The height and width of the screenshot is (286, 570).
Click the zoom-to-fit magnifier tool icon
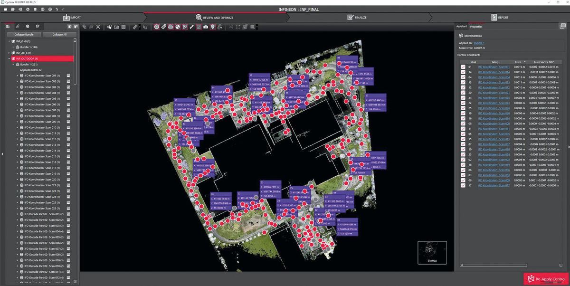[98, 27]
